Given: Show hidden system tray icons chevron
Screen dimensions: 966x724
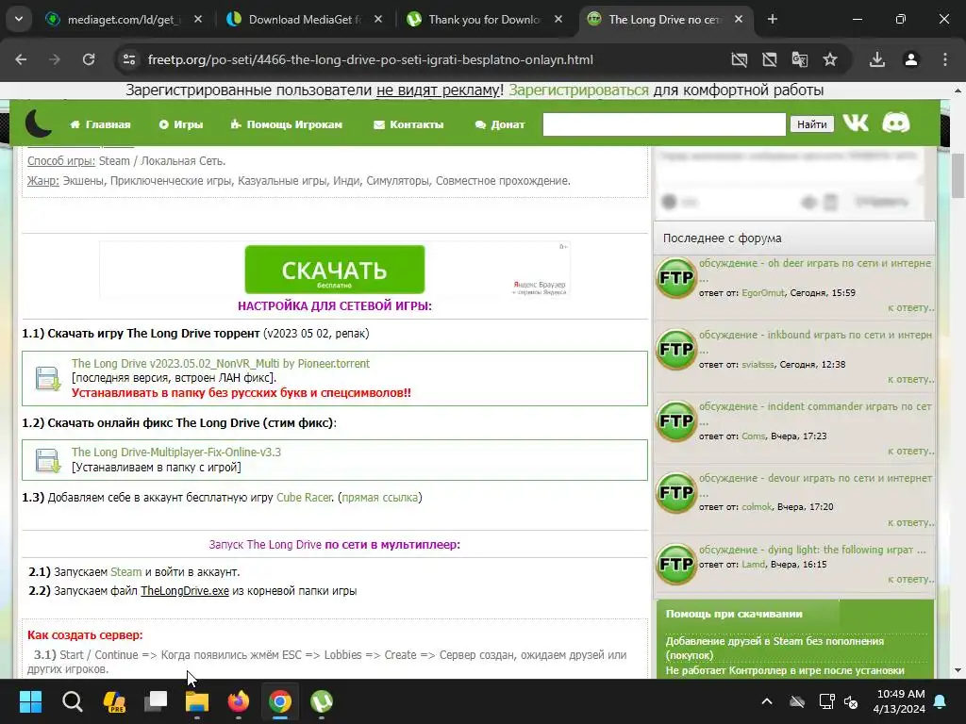Looking at the screenshot, I should click(767, 701).
